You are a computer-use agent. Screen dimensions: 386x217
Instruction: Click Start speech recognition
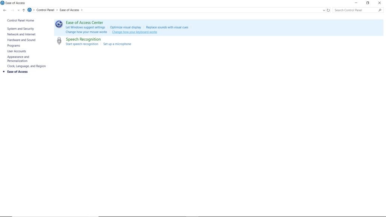82,44
